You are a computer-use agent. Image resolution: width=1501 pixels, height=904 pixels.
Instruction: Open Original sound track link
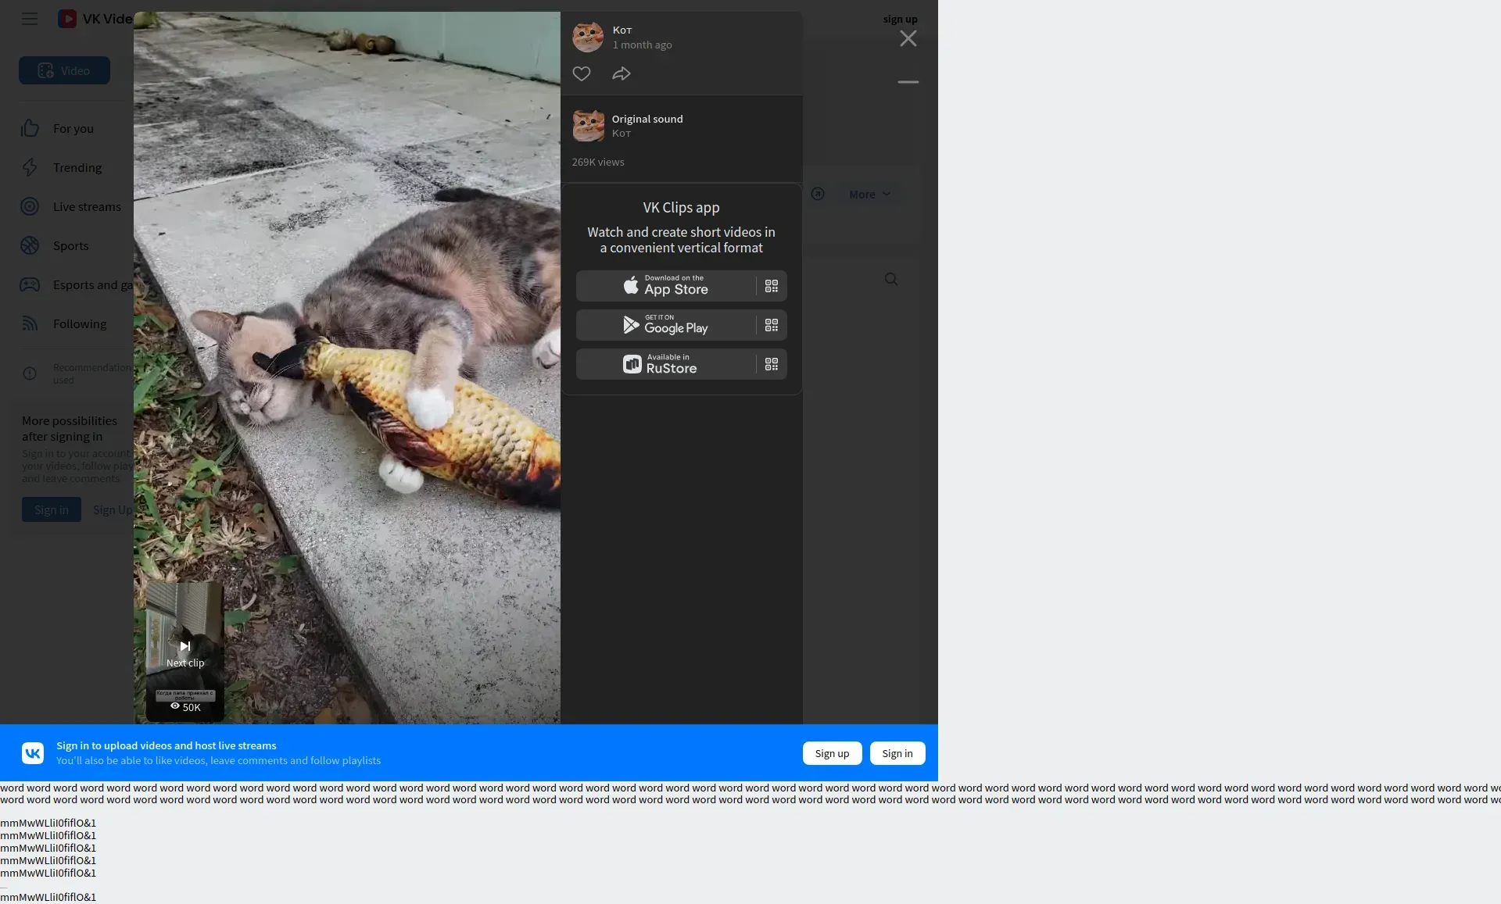tap(647, 120)
